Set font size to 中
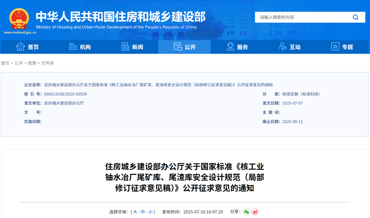The width and height of the screenshot is (370, 218). click(x=143, y=212)
